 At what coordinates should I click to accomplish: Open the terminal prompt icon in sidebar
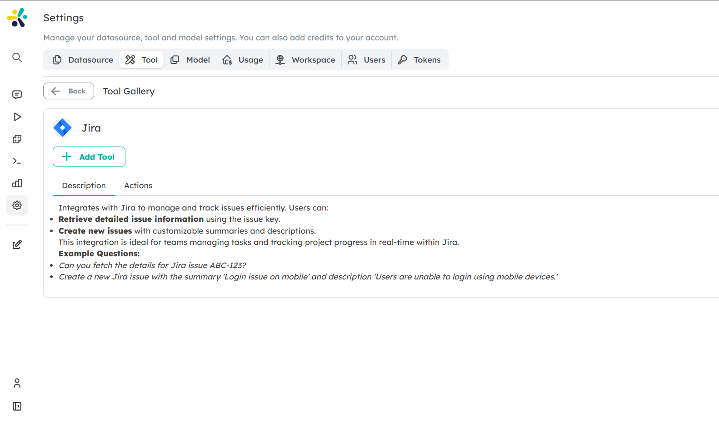click(x=17, y=161)
